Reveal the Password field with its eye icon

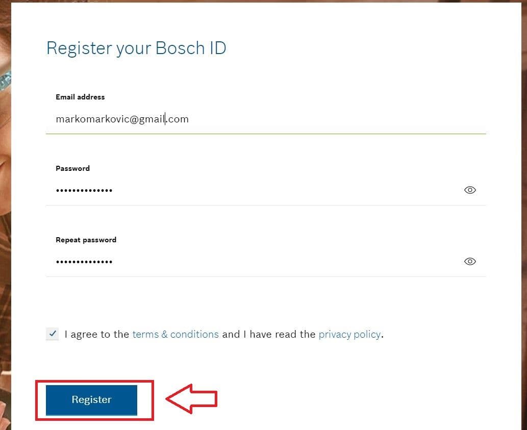pos(469,190)
